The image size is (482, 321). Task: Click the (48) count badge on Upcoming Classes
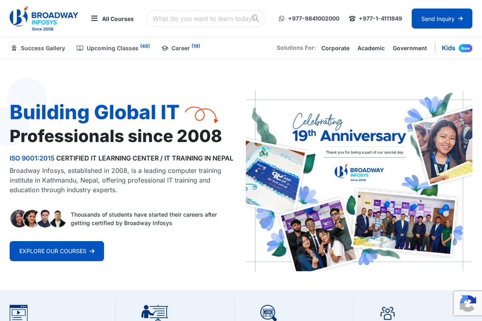[145, 46]
